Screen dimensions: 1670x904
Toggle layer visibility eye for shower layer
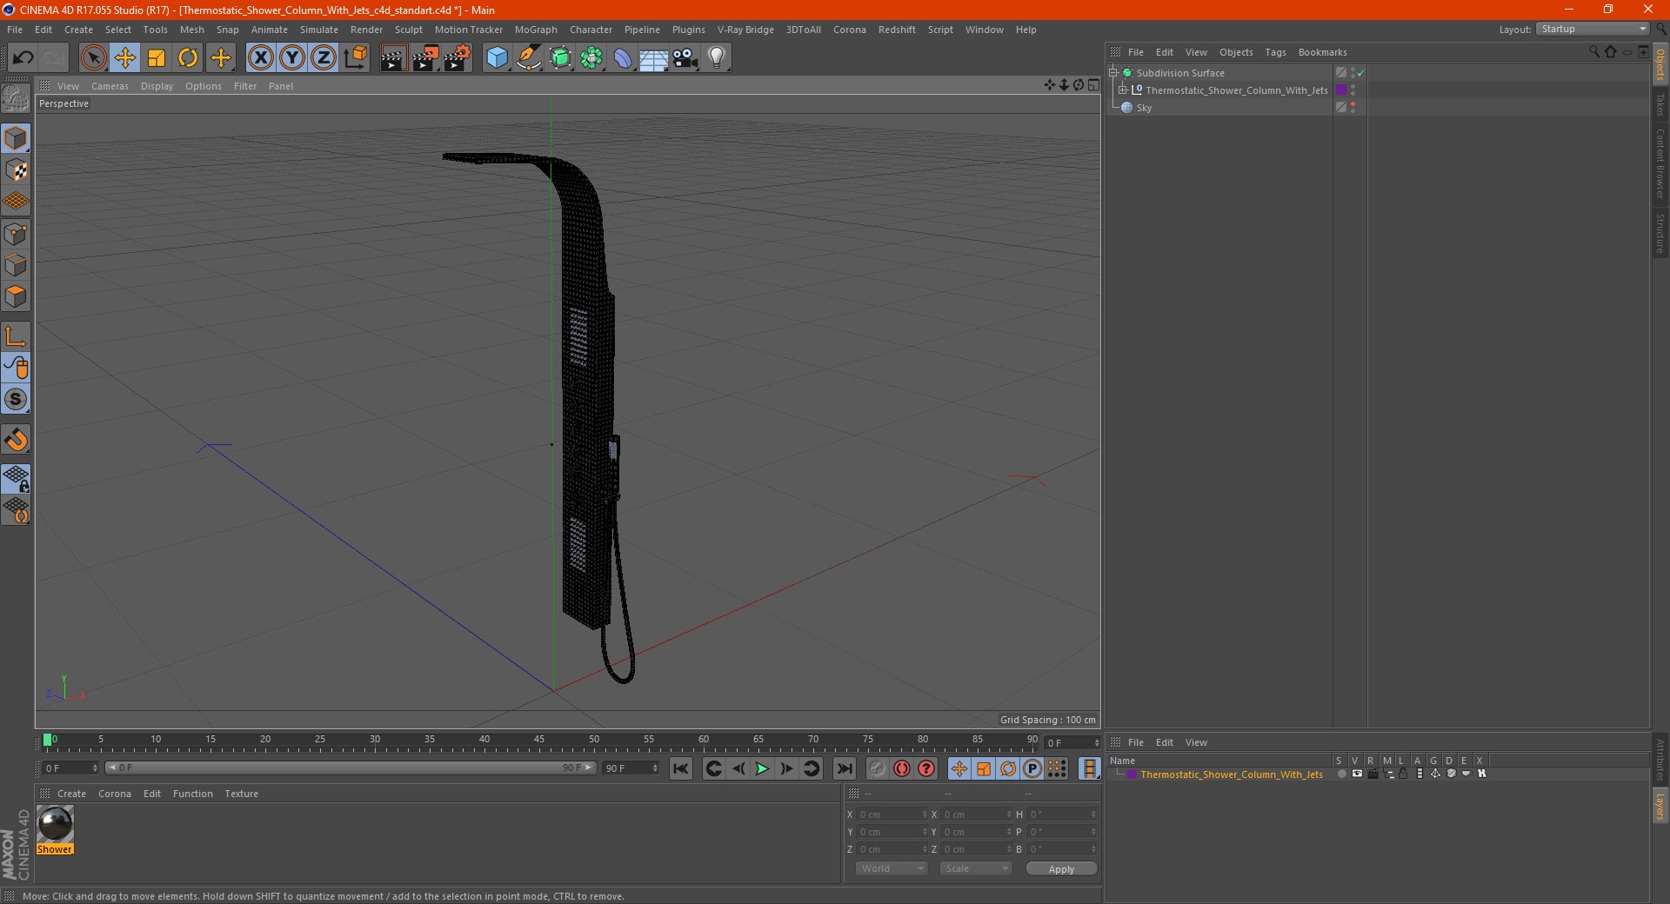pyautogui.click(x=1356, y=774)
